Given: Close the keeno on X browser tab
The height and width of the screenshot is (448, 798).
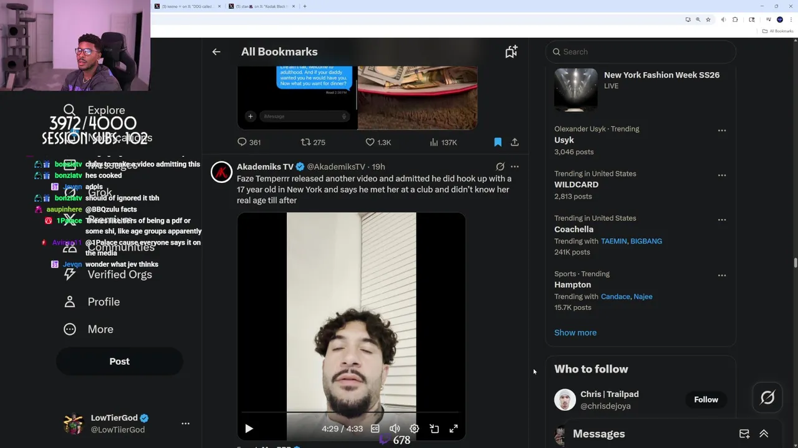Looking at the screenshot, I should pos(219,6).
